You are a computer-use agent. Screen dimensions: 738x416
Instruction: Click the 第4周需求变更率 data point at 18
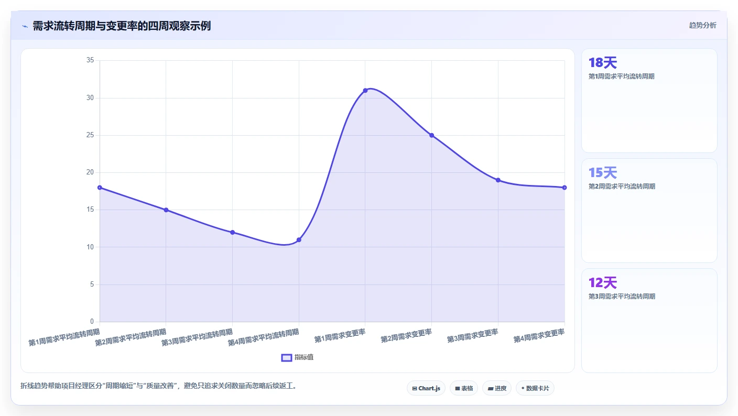pyautogui.click(x=565, y=188)
